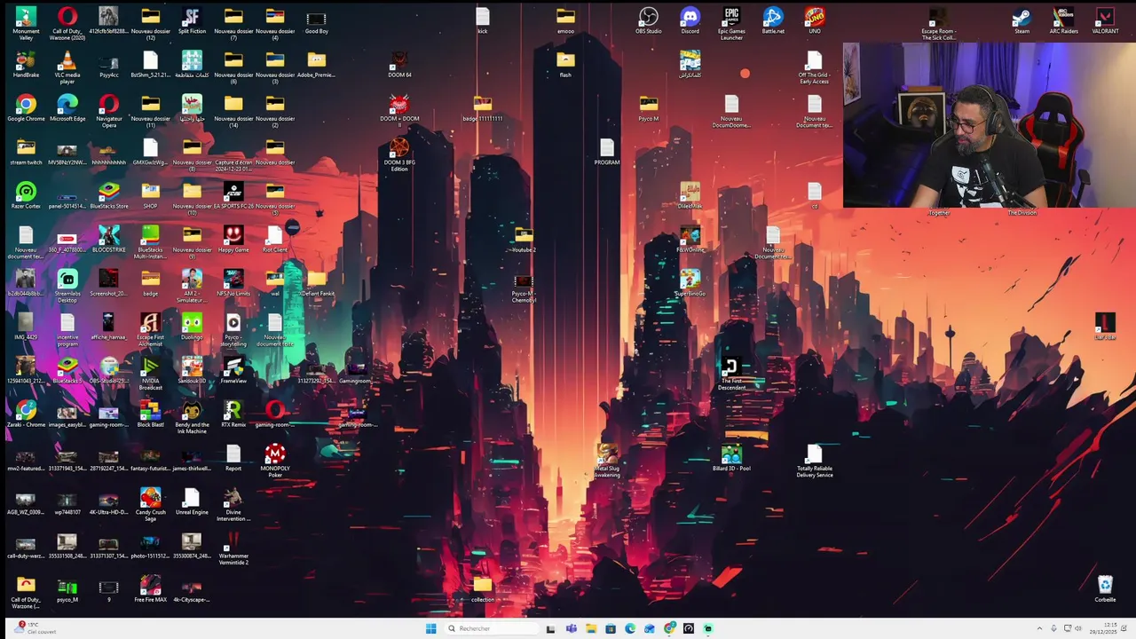Open Google Chrome desktop shortcut
1136x639 pixels.
[x=26, y=108]
